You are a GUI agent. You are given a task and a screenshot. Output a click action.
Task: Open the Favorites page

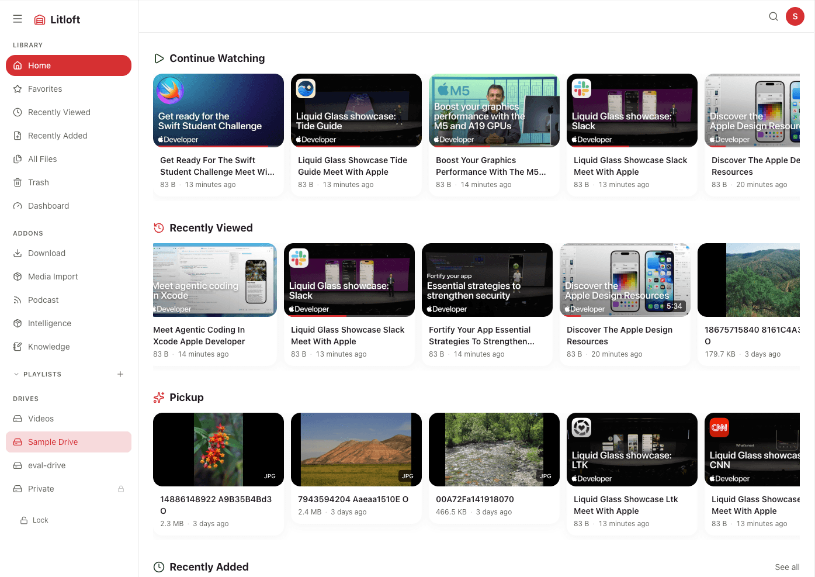(x=68, y=89)
